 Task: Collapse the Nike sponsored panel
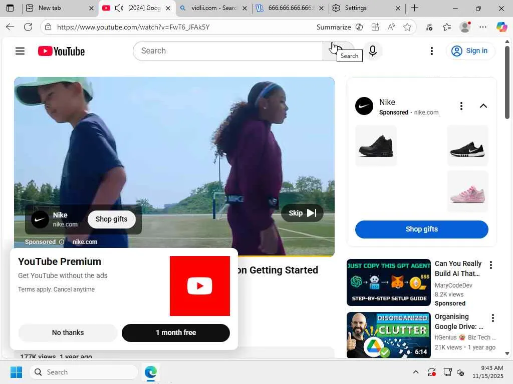click(x=483, y=106)
